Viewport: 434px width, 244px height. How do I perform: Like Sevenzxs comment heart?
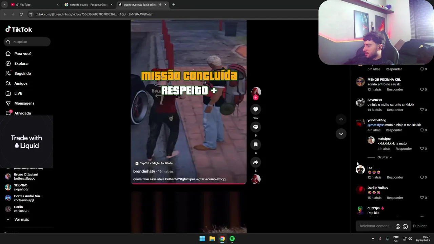pos(422,110)
